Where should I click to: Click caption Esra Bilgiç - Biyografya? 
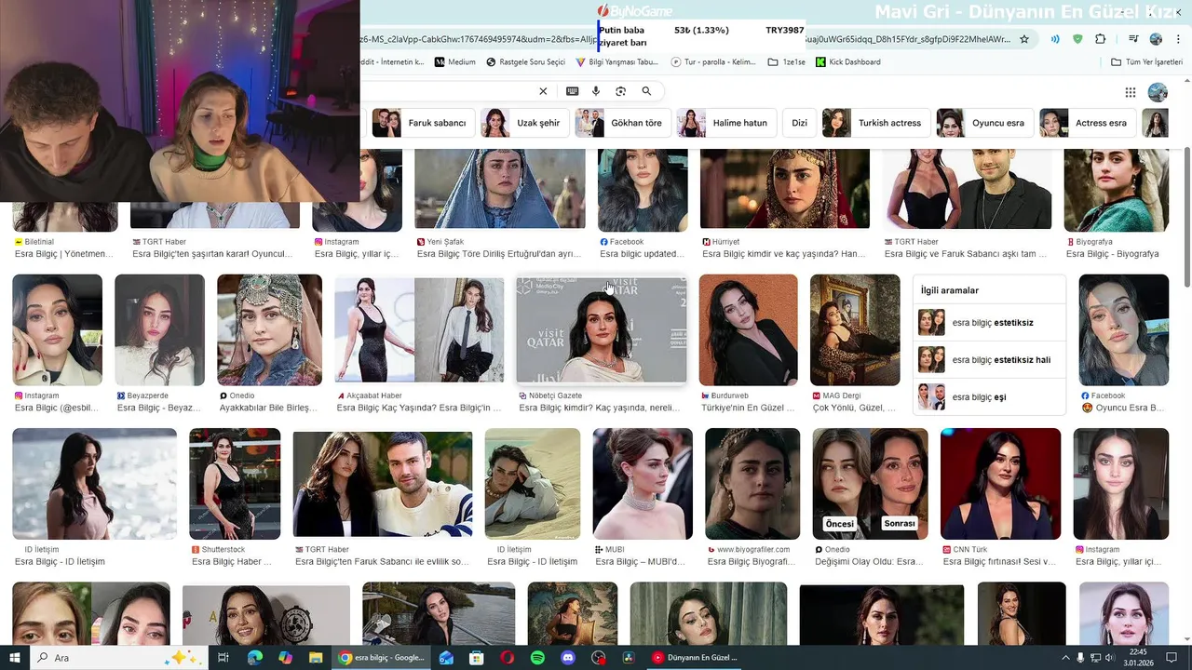[1112, 254]
